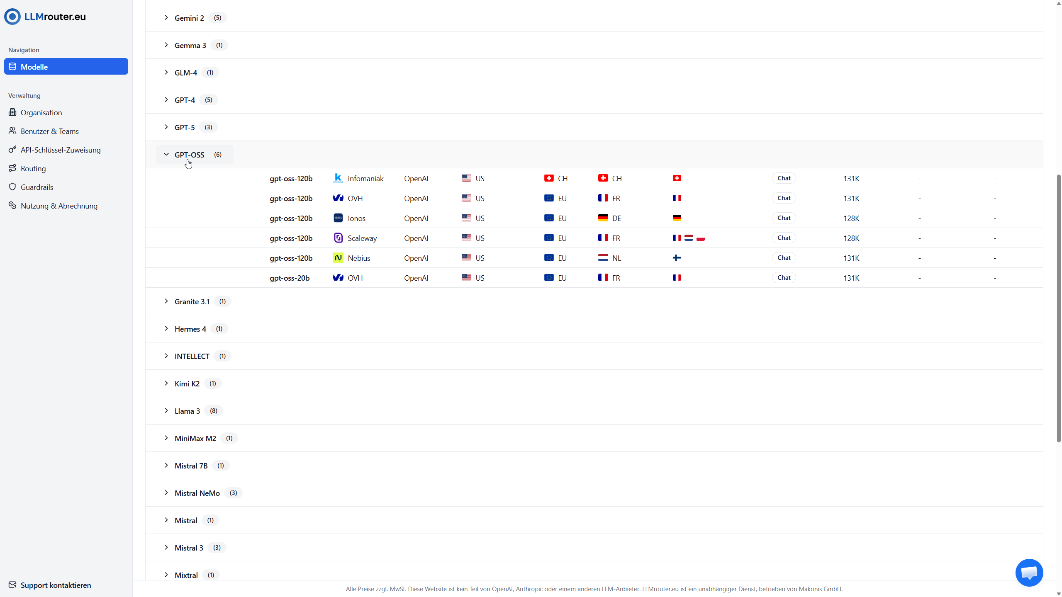Click the Organisation building icon
Image resolution: width=1062 pixels, height=597 pixels.
(12, 112)
